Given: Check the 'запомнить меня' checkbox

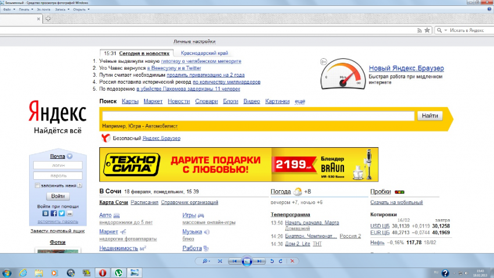Looking at the screenshot, I should (37, 186).
